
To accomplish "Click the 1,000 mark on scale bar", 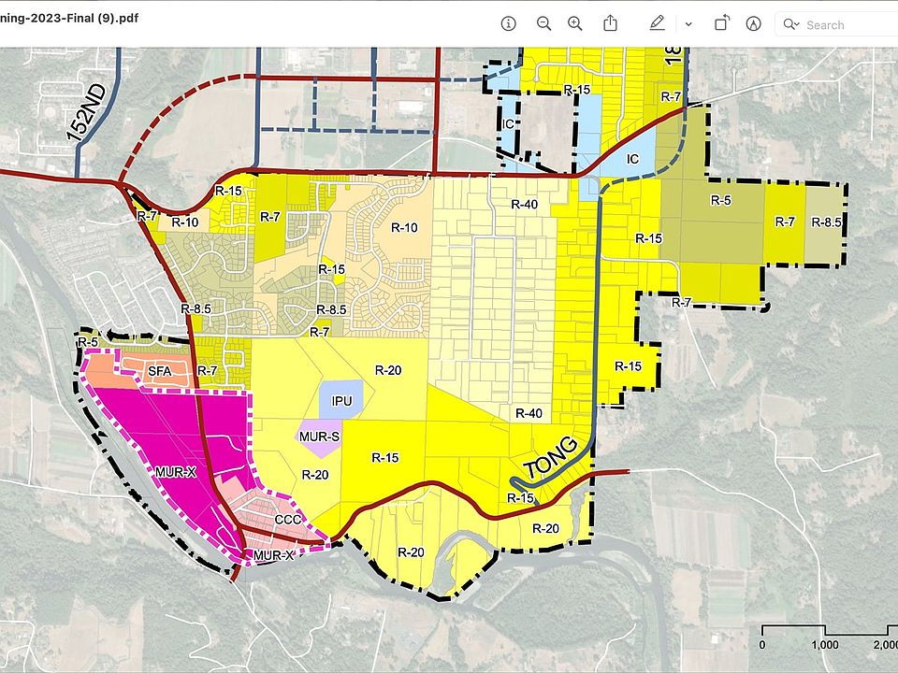I will [824, 645].
